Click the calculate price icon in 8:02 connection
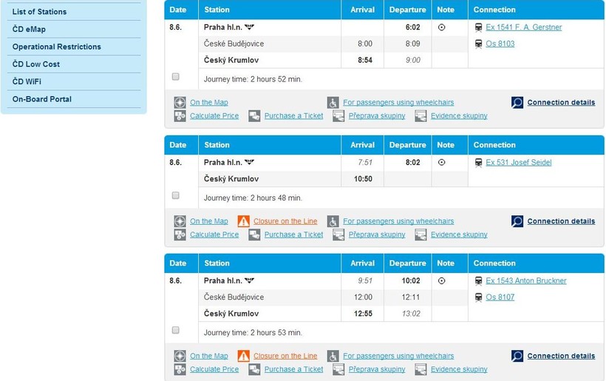 tap(180, 235)
